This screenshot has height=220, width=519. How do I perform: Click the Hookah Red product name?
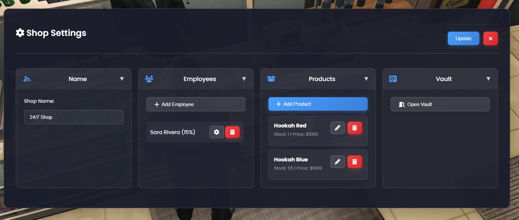click(x=290, y=125)
